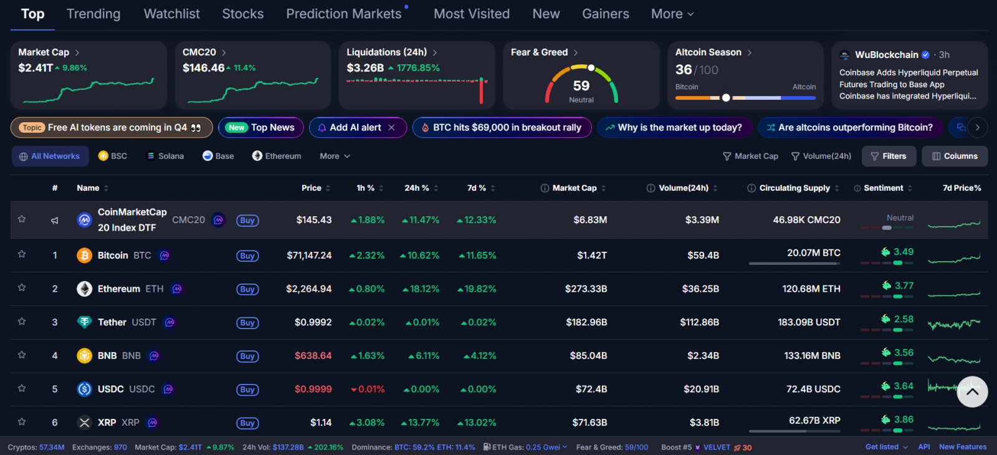997x455 pixels.
Task: Open the AI icon next to BTC ticker
Action: (165, 256)
